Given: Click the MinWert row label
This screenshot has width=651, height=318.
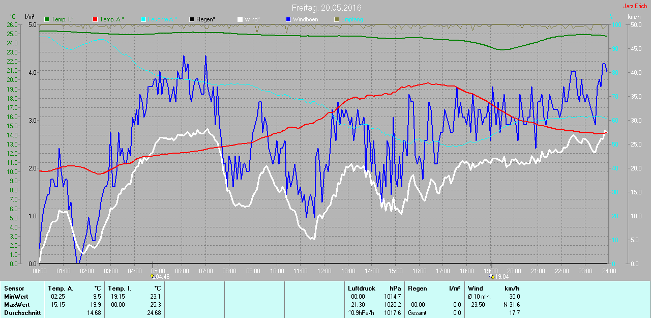Looking at the screenshot, I should point(16,296).
